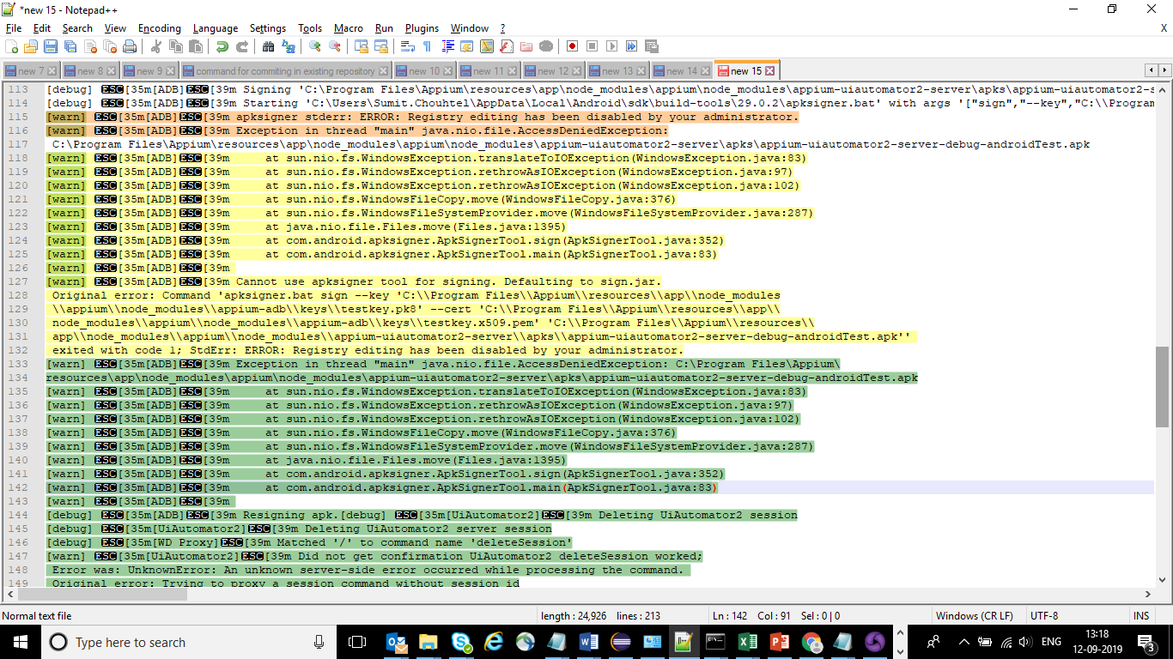Click the 'Type here to search' taskbar box
Viewport: 1173px width, 659px height.
pos(187,642)
